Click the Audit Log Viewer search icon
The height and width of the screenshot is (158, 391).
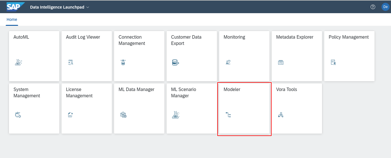click(x=71, y=62)
